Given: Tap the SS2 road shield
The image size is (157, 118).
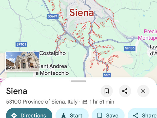Looking at the screenshot, I should pyautogui.click(x=107, y=75).
